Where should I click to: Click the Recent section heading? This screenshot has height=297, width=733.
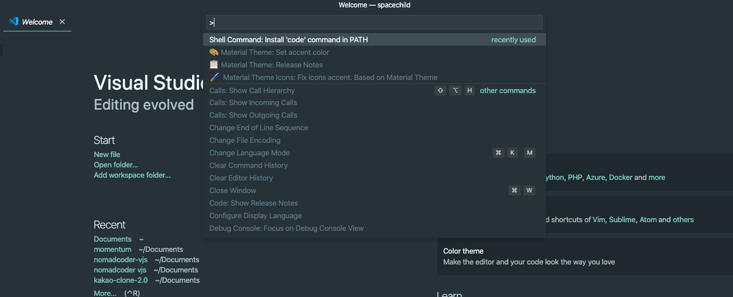pyautogui.click(x=110, y=224)
